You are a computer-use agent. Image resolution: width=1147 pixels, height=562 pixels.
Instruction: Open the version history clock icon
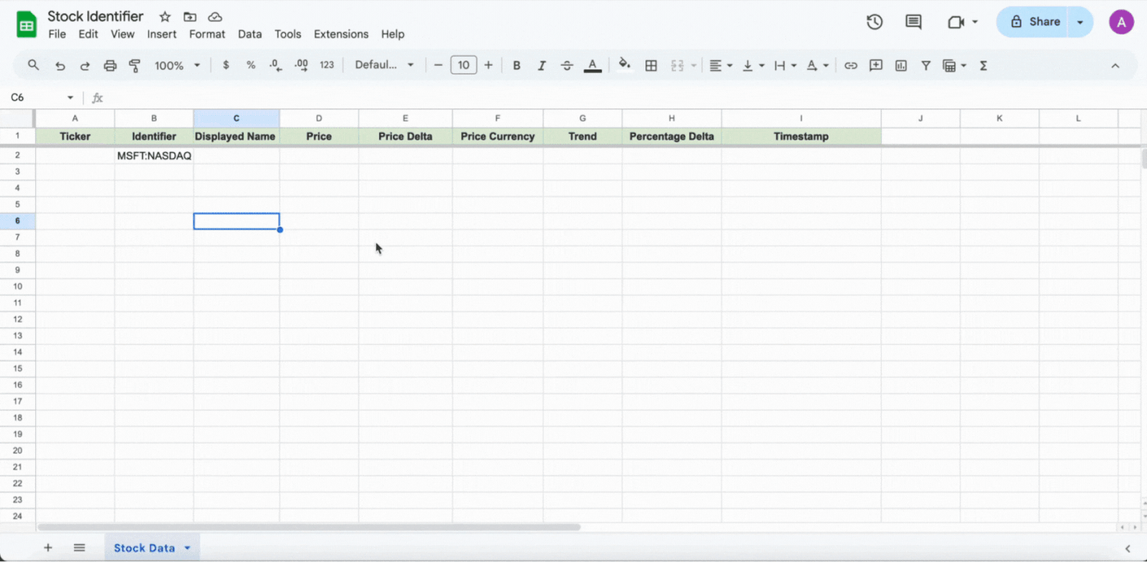875,22
